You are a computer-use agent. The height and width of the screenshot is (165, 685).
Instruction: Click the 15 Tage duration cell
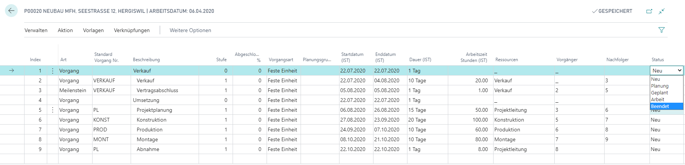click(427, 110)
